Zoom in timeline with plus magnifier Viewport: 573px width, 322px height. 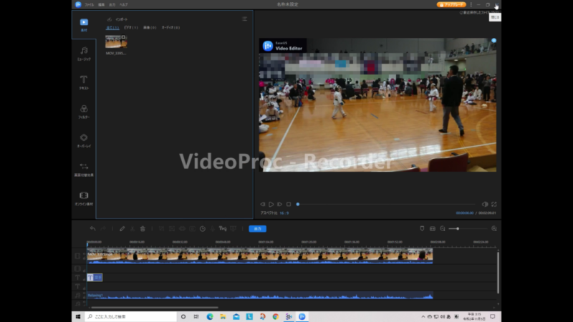(494, 228)
